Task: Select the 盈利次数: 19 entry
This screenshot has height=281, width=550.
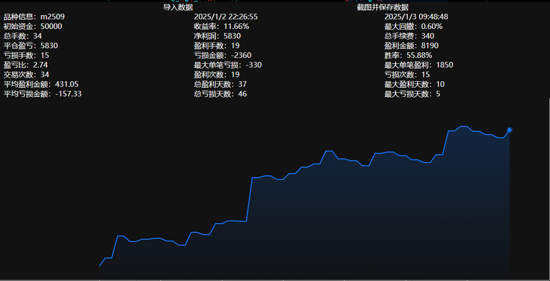Action: tap(217, 75)
